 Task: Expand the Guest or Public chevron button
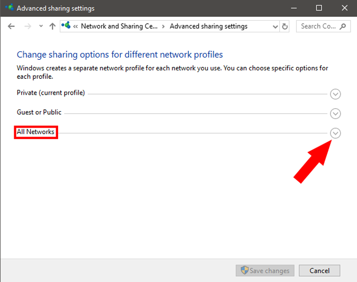tap(335, 114)
